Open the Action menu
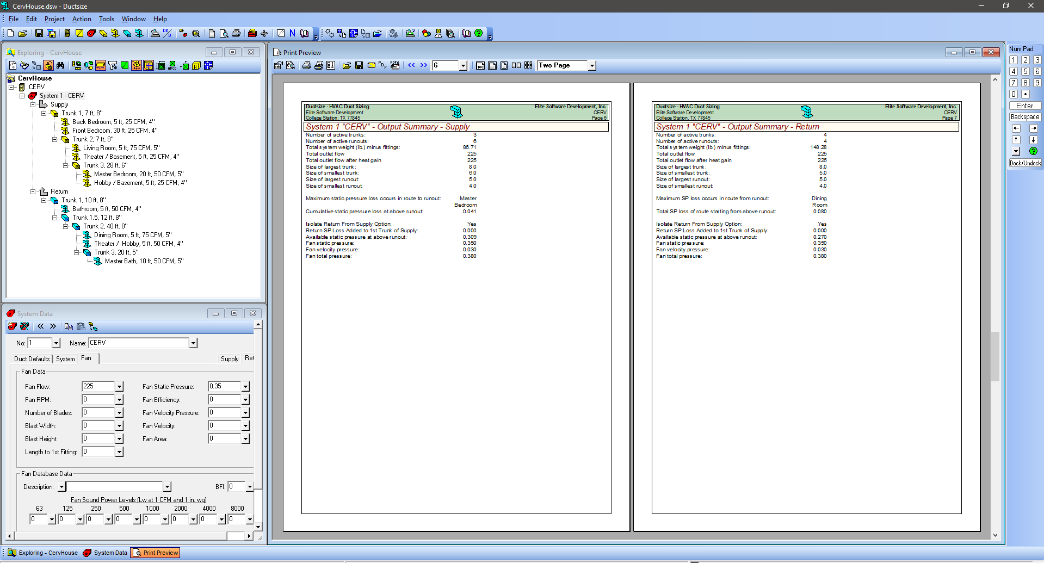This screenshot has height=563, width=1044. click(82, 19)
